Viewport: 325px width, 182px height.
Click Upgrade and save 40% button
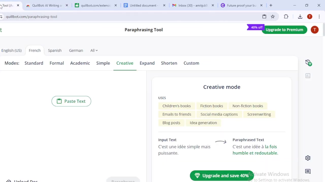pos(222,176)
